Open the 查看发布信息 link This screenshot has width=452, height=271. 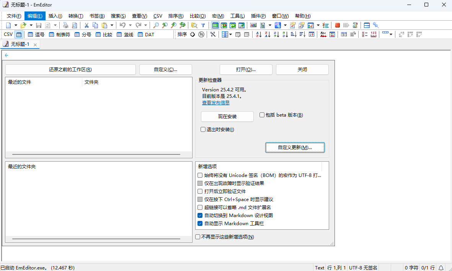point(216,103)
